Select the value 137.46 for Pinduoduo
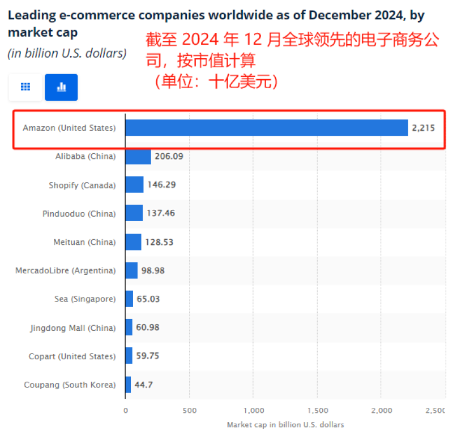 click(x=161, y=213)
